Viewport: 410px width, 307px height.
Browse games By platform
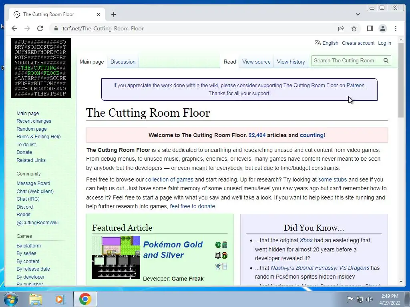tap(29, 246)
